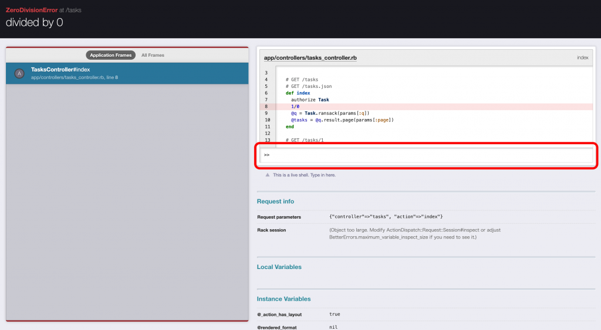Click the ZeroDivisionError title
601x330 pixels.
click(x=32, y=10)
